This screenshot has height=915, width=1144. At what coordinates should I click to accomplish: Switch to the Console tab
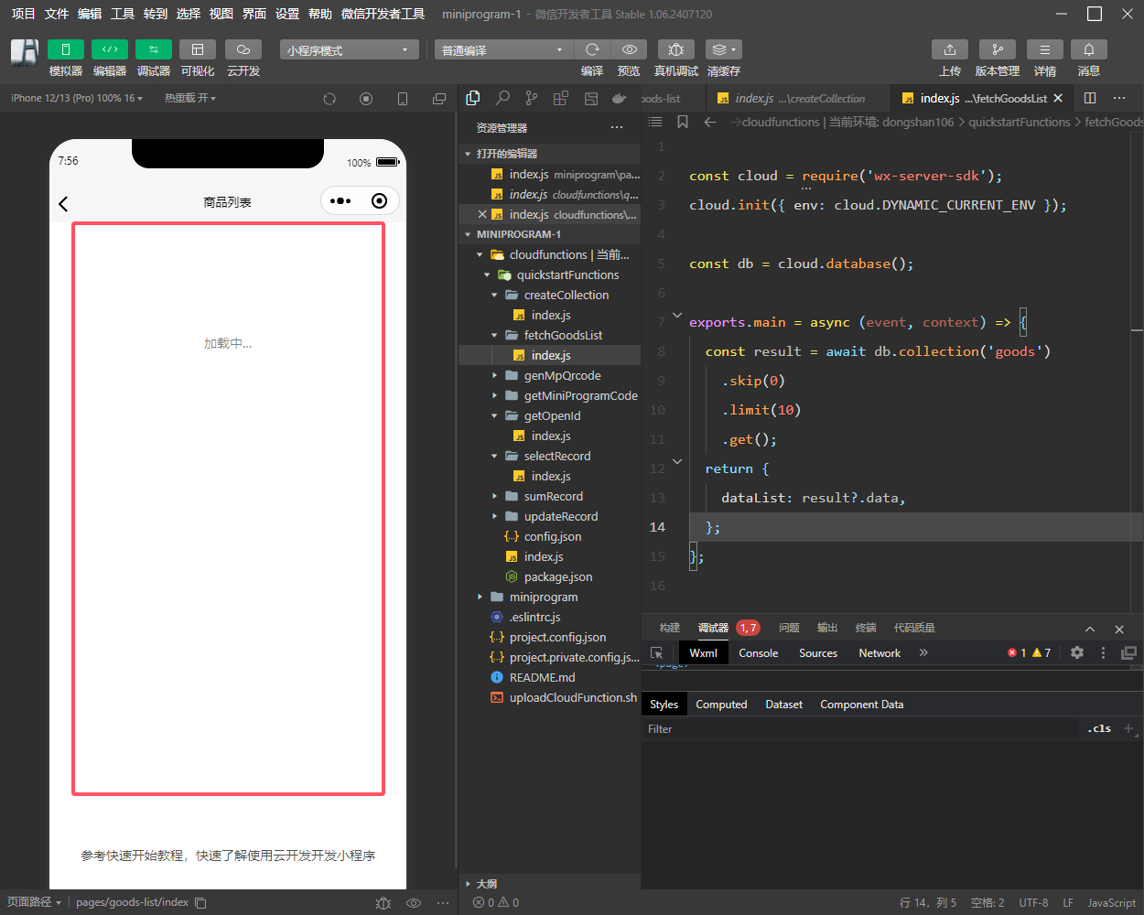point(759,652)
